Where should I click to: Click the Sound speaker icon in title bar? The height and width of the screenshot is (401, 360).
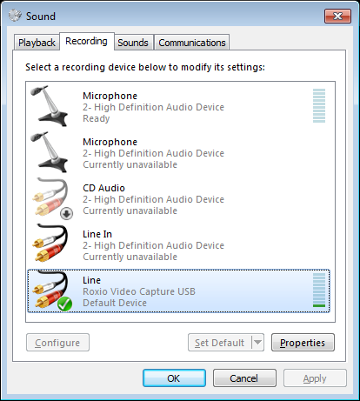[15, 16]
